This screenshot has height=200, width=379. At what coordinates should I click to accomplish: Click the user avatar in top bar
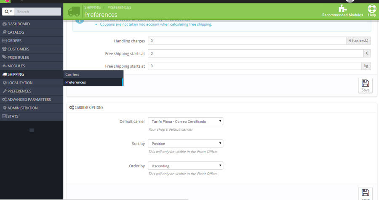pyautogui.click(x=350, y=1)
